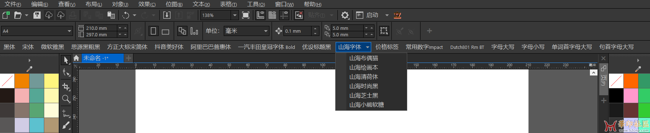Image resolution: width=650 pixels, height=133 pixels.
Task: Apply the 优设标题黑 font button
Action: [317, 47]
